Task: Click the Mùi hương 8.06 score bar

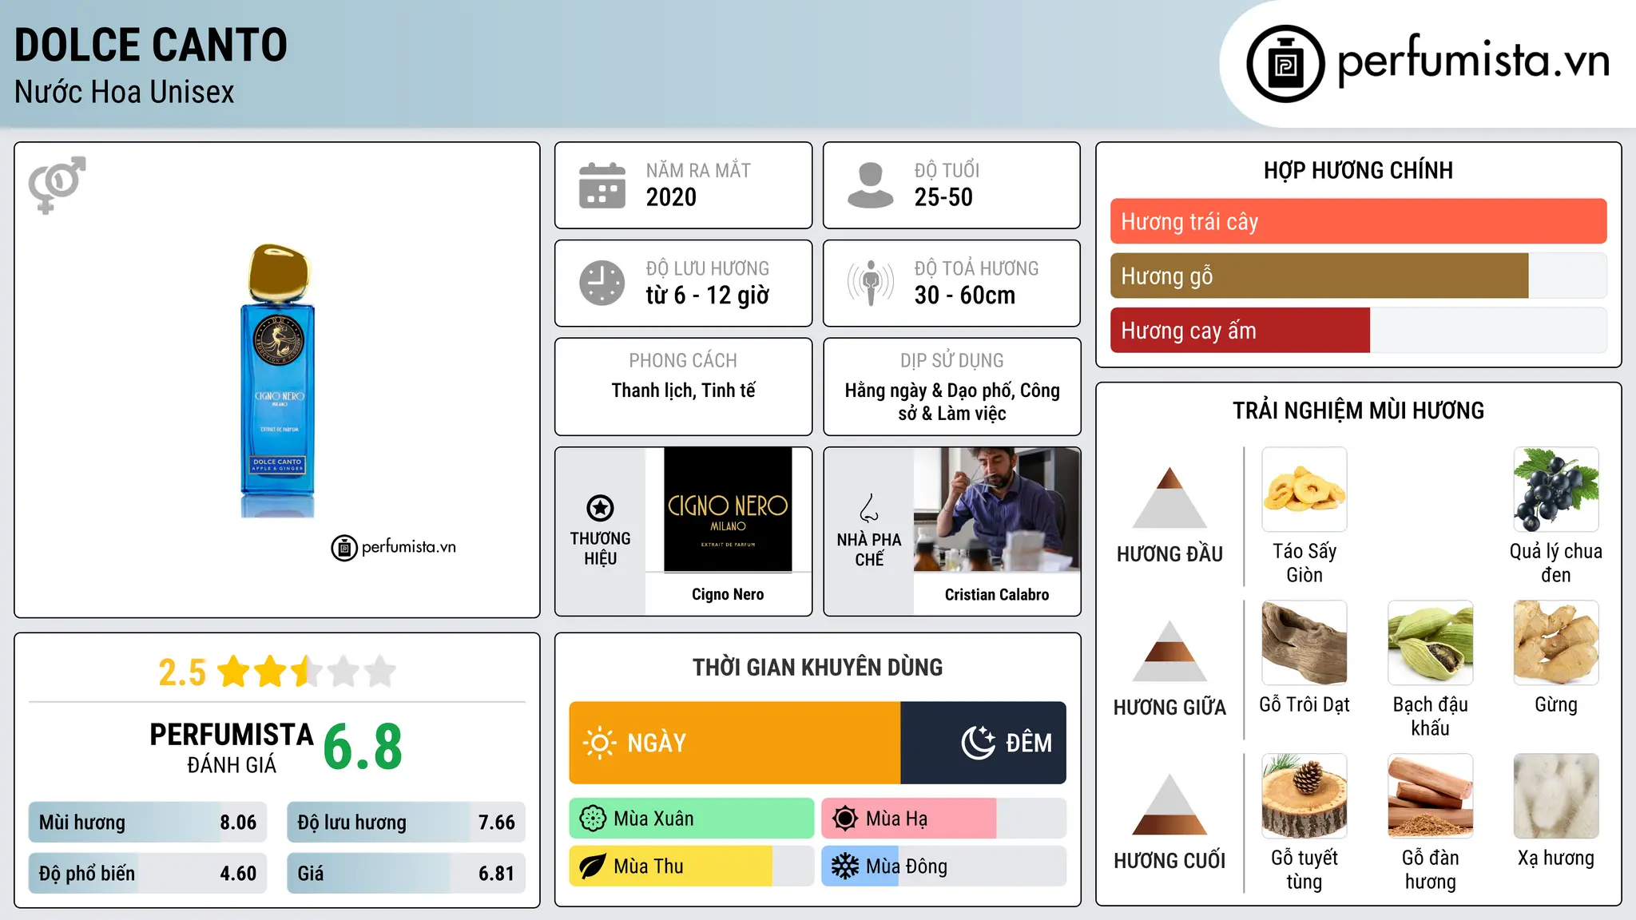Action: pyautogui.click(x=148, y=823)
